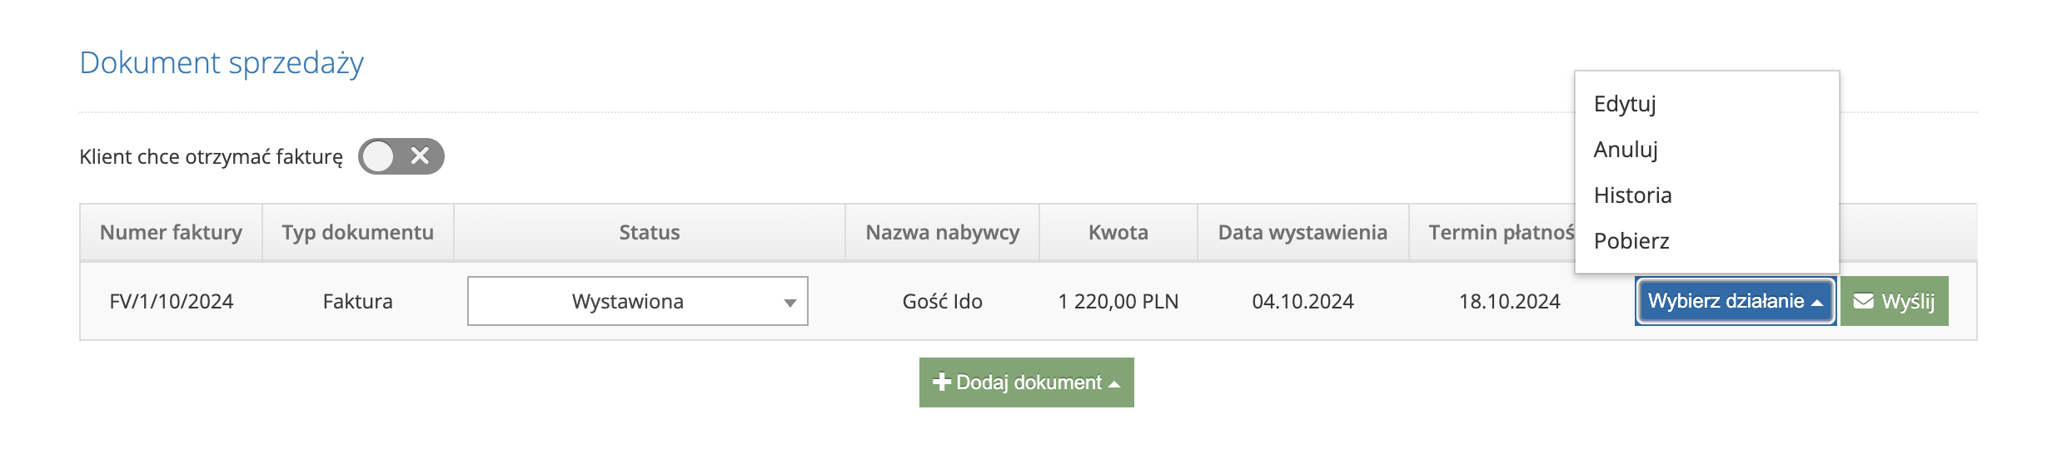Viewport: 2062px width, 449px height.
Task: Click the Data wystawienia column header
Action: tap(1302, 232)
